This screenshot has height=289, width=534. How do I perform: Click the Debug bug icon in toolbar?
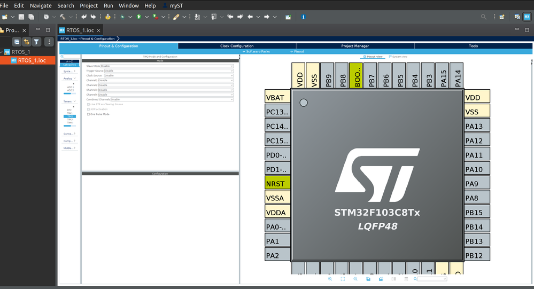[x=123, y=17]
